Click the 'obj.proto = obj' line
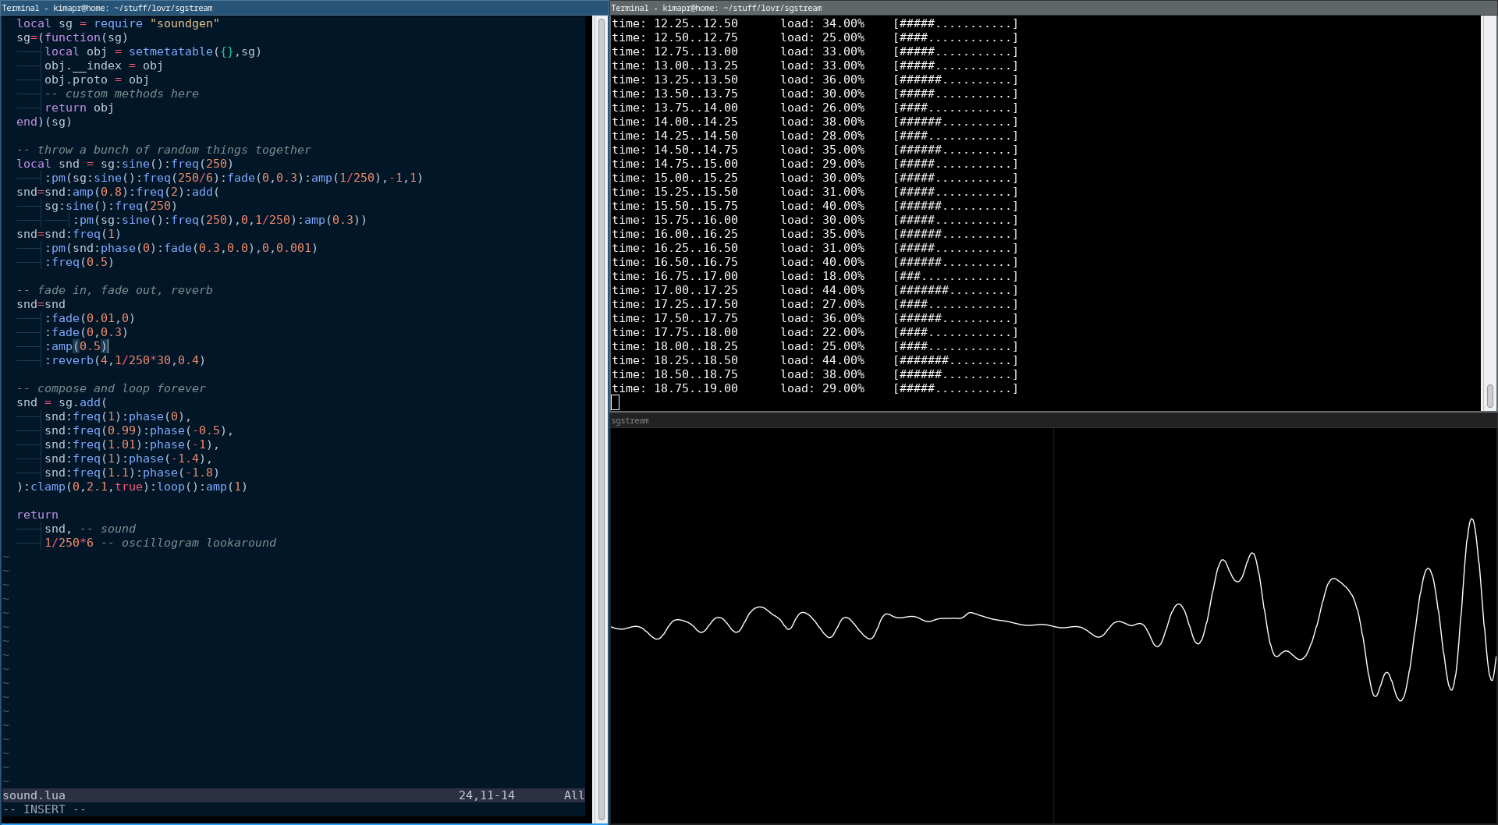This screenshot has width=1498, height=825. (97, 80)
